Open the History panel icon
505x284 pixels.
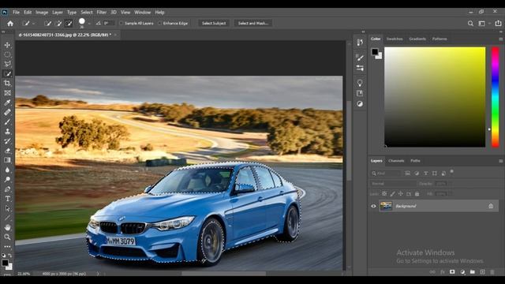click(x=360, y=43)
